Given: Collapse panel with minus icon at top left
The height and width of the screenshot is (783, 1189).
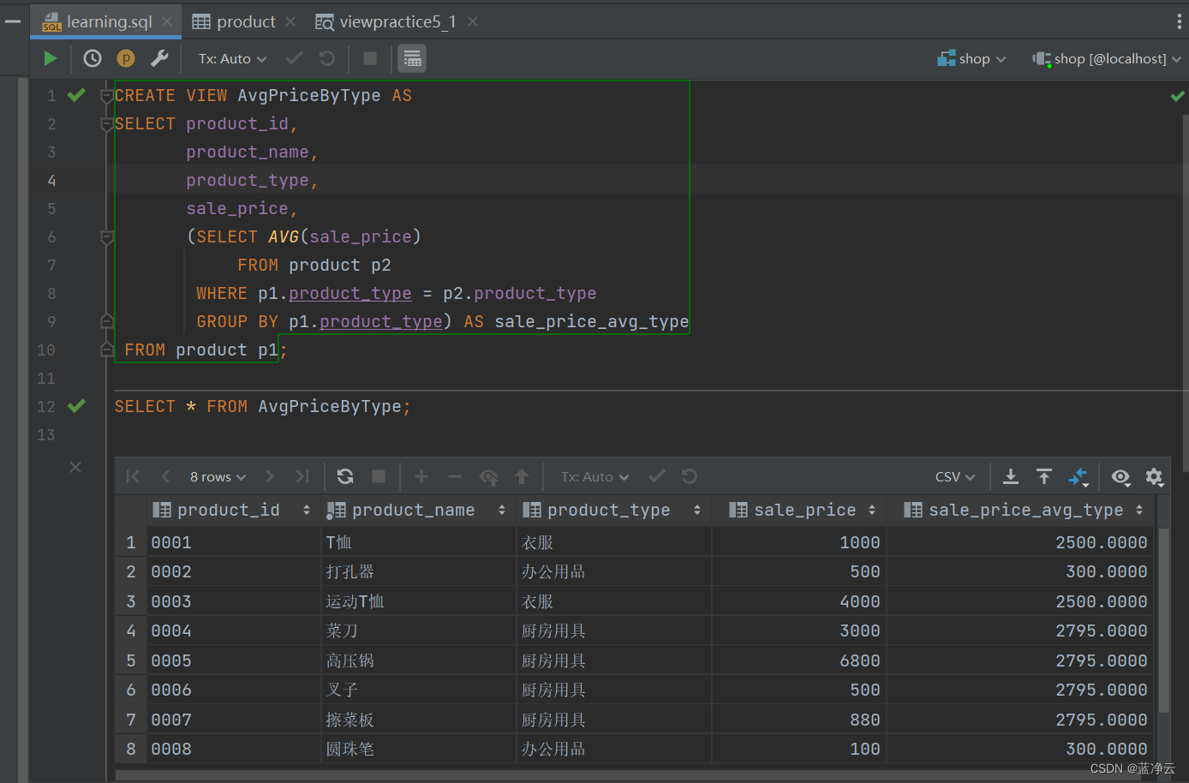Looking at the screenshot, I should coord(13,21).
